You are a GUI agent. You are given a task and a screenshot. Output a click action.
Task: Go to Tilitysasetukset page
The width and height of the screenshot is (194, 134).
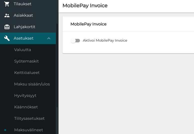coord(29,119)
